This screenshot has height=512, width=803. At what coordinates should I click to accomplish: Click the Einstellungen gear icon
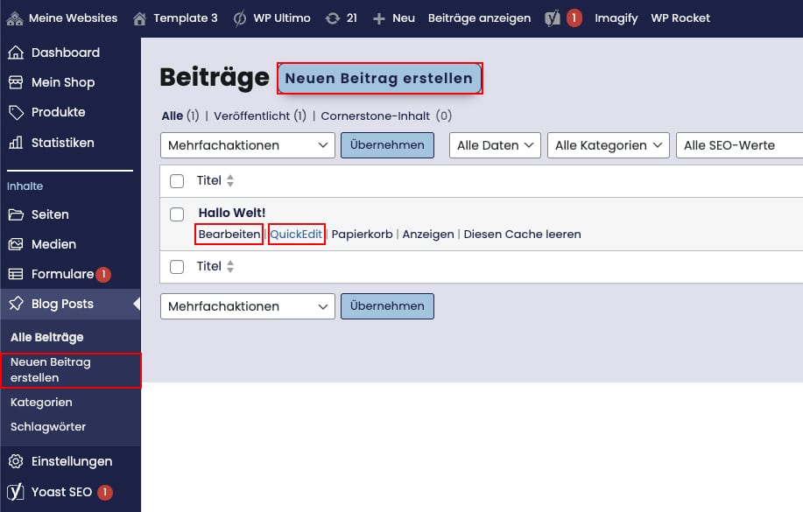[16, 461]
